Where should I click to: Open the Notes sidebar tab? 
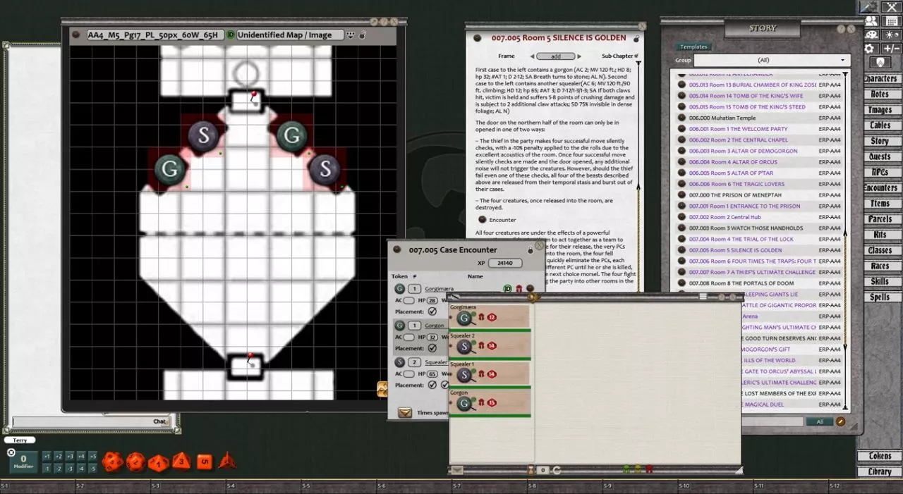coord(880,94)
